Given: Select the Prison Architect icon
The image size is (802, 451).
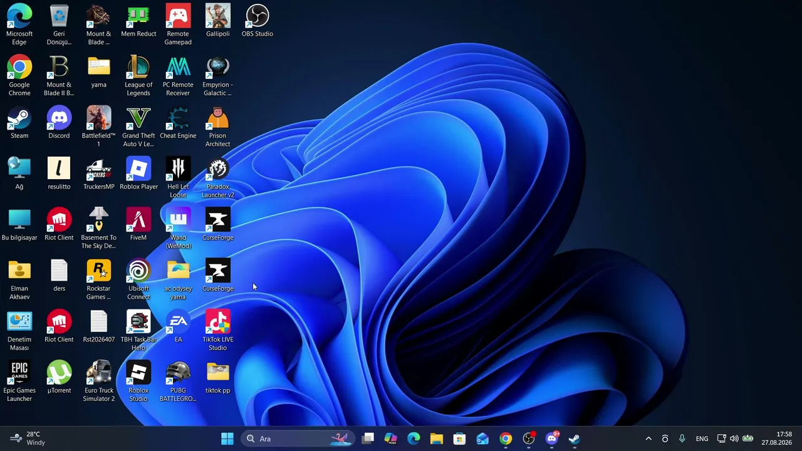Looking at the screenshot, I should click(x=218, y=127).
